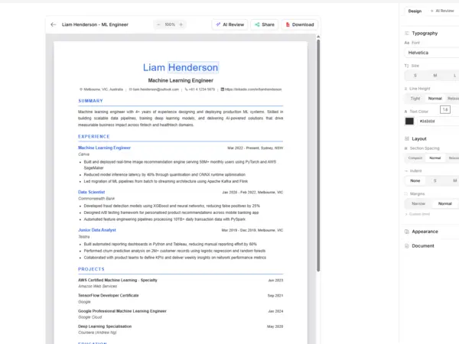This screenshot has height=344, width=459.
Task: Switch to the Design tab
Action: coord(415,11)
